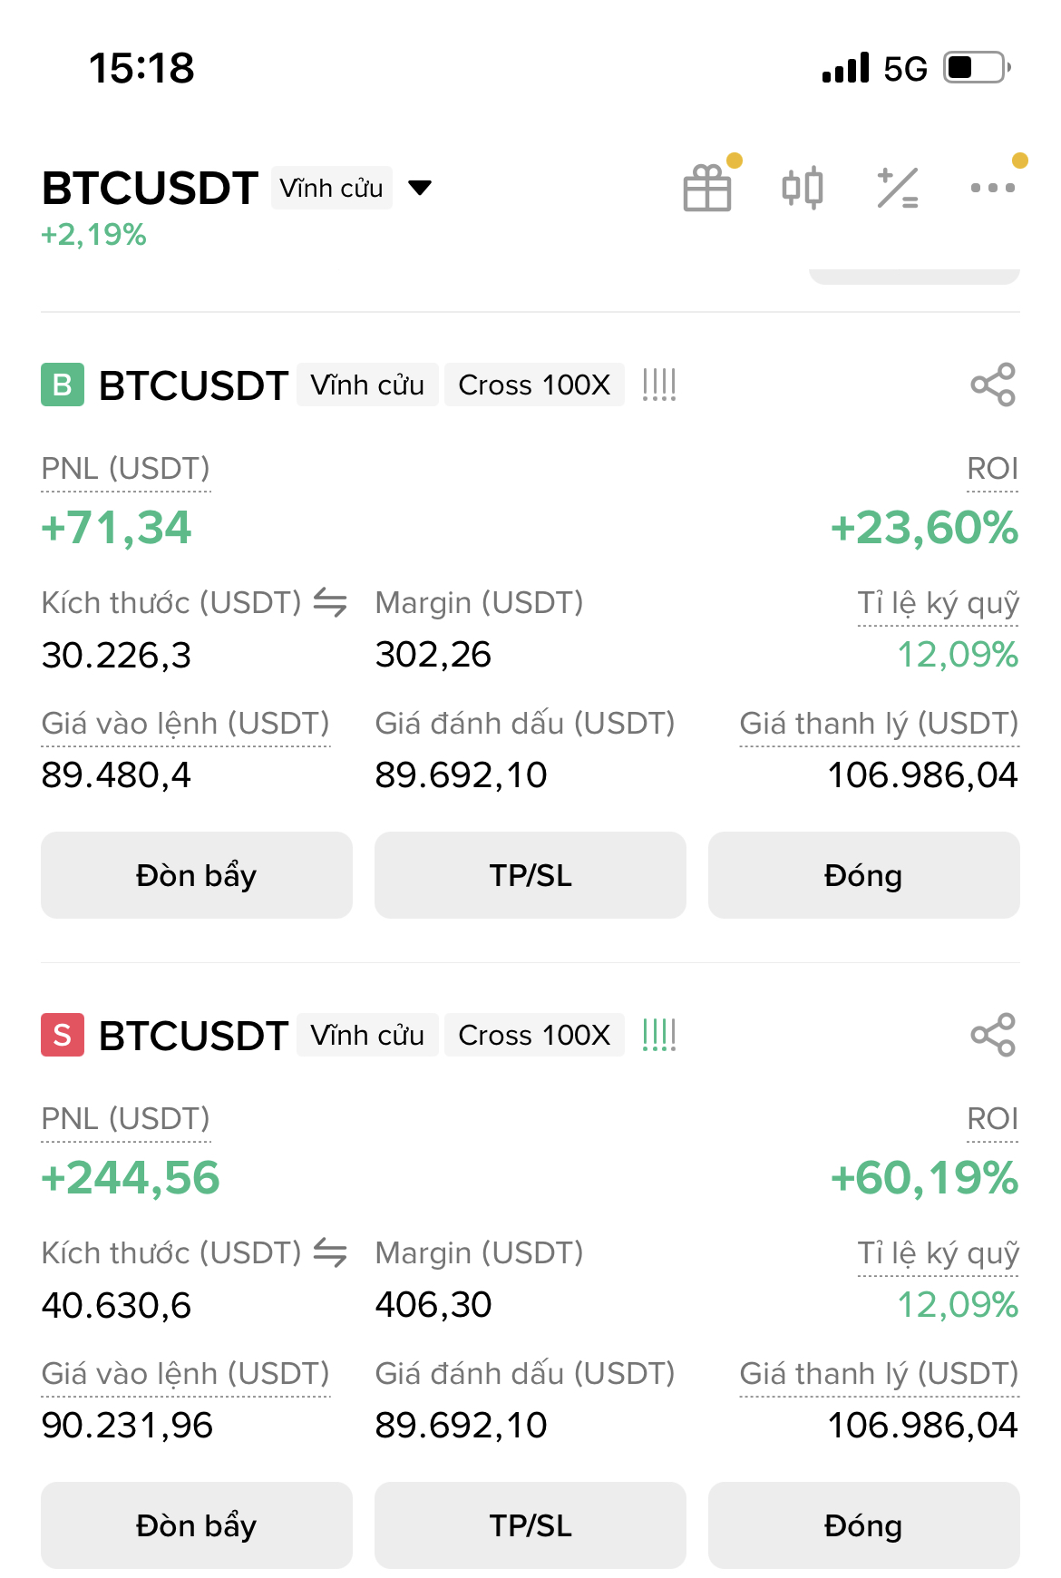
Task: Open Cross 100X selector on short position
Action: (x=534, y=1035)
